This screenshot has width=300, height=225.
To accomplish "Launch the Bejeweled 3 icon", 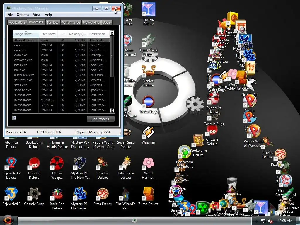I will coord(11,197).
